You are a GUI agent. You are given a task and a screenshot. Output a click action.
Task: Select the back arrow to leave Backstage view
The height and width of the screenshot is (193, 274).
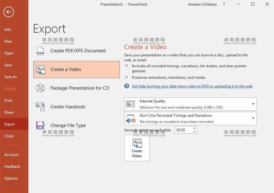[x=9, y=12]
